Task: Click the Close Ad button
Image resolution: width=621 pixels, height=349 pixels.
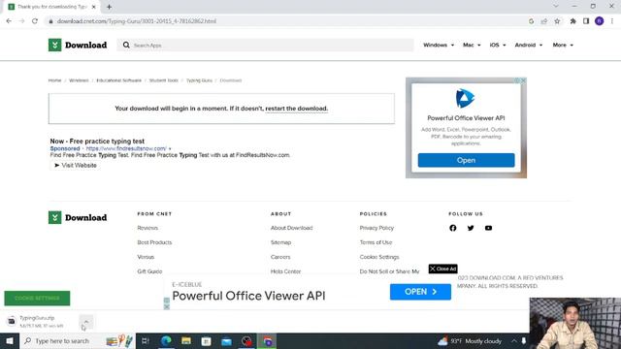Action: (x=442, y=269)
